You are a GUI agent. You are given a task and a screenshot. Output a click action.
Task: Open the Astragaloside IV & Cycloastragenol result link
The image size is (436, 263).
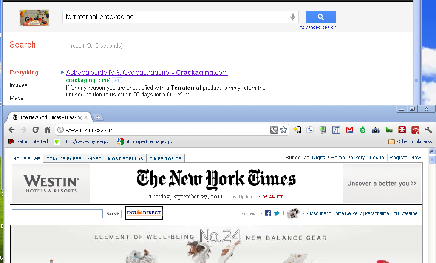[147, 73]
